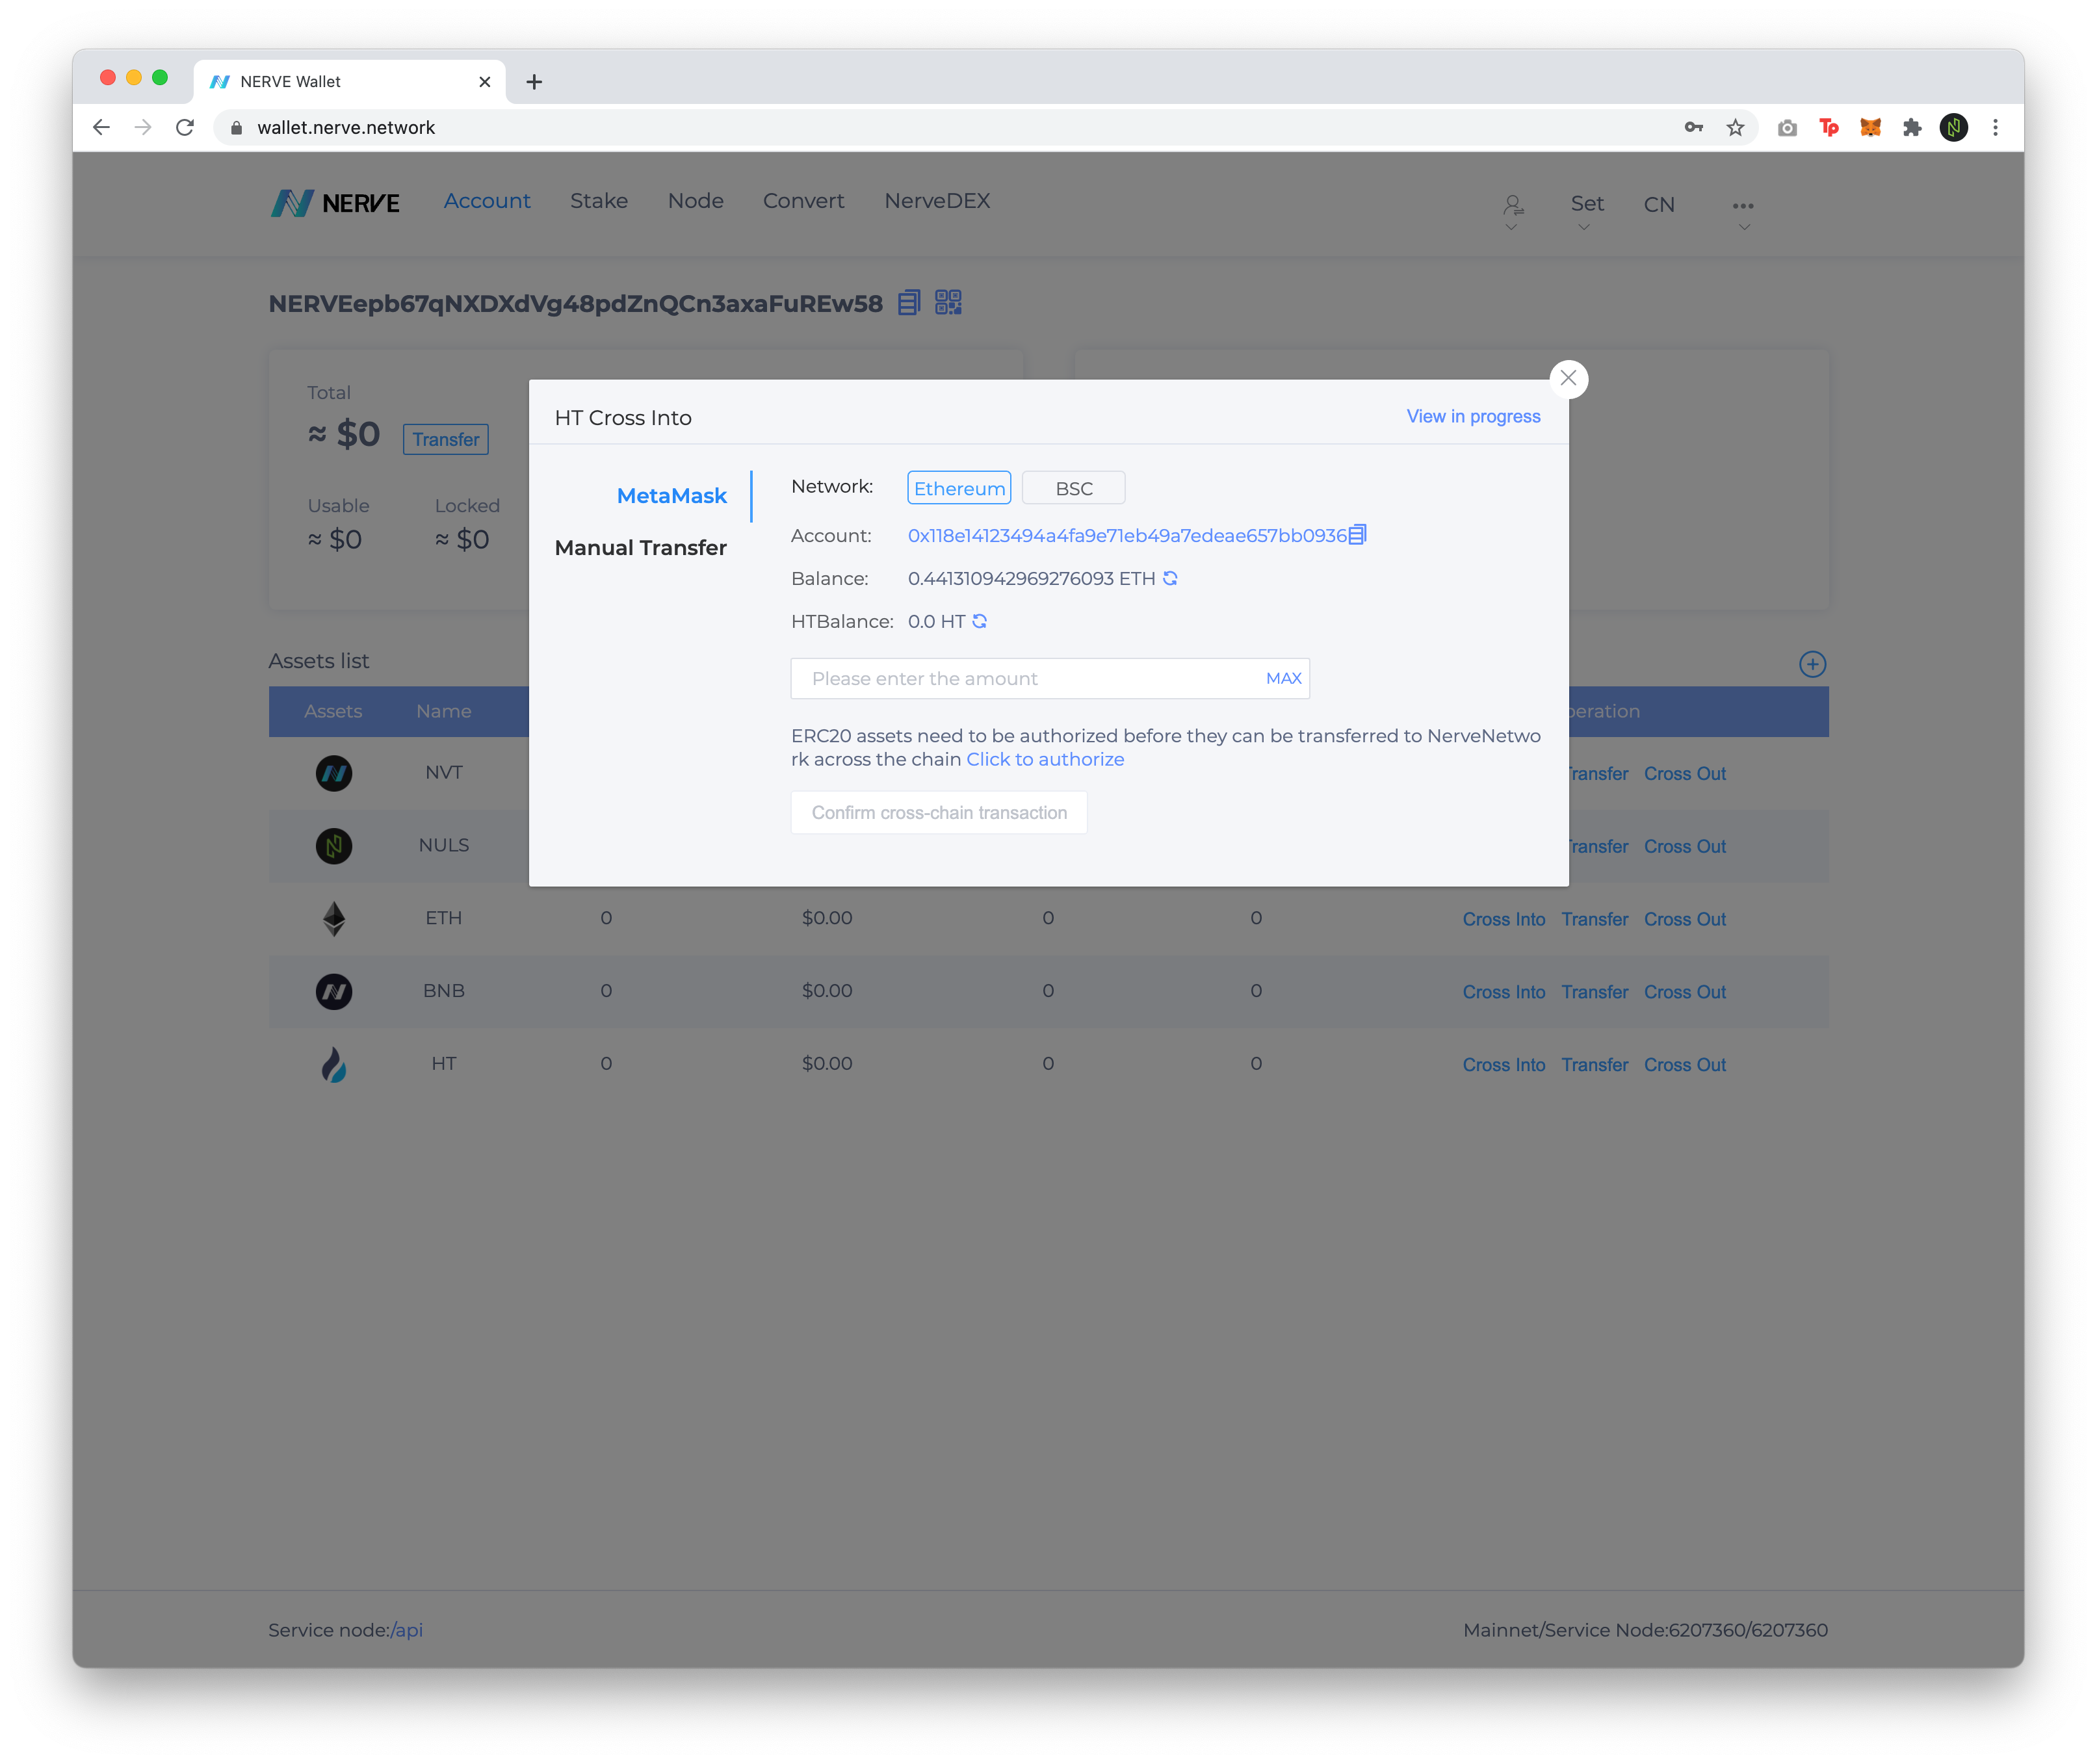The height and width of the screenshot is (1764, 2097).
Task: Bookmark this page with the star
Action: coord(1735,127)
